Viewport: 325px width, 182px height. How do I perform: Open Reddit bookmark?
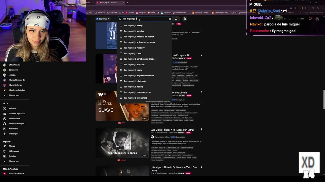[151, 12]
